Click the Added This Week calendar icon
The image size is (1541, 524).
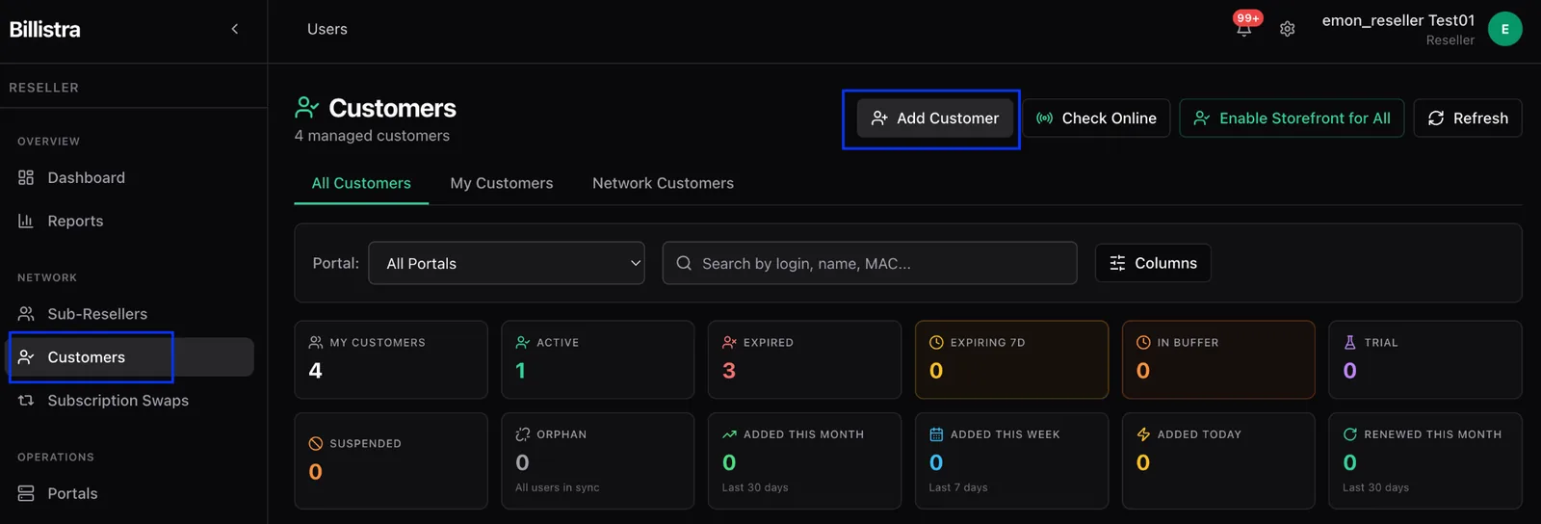pos(936,434)
